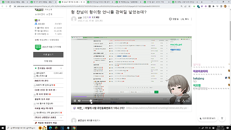The width and height of the screenshot is (231, 130).
Task: Open the browser extensions puzzle icon
Action: (x=213, y=6)
